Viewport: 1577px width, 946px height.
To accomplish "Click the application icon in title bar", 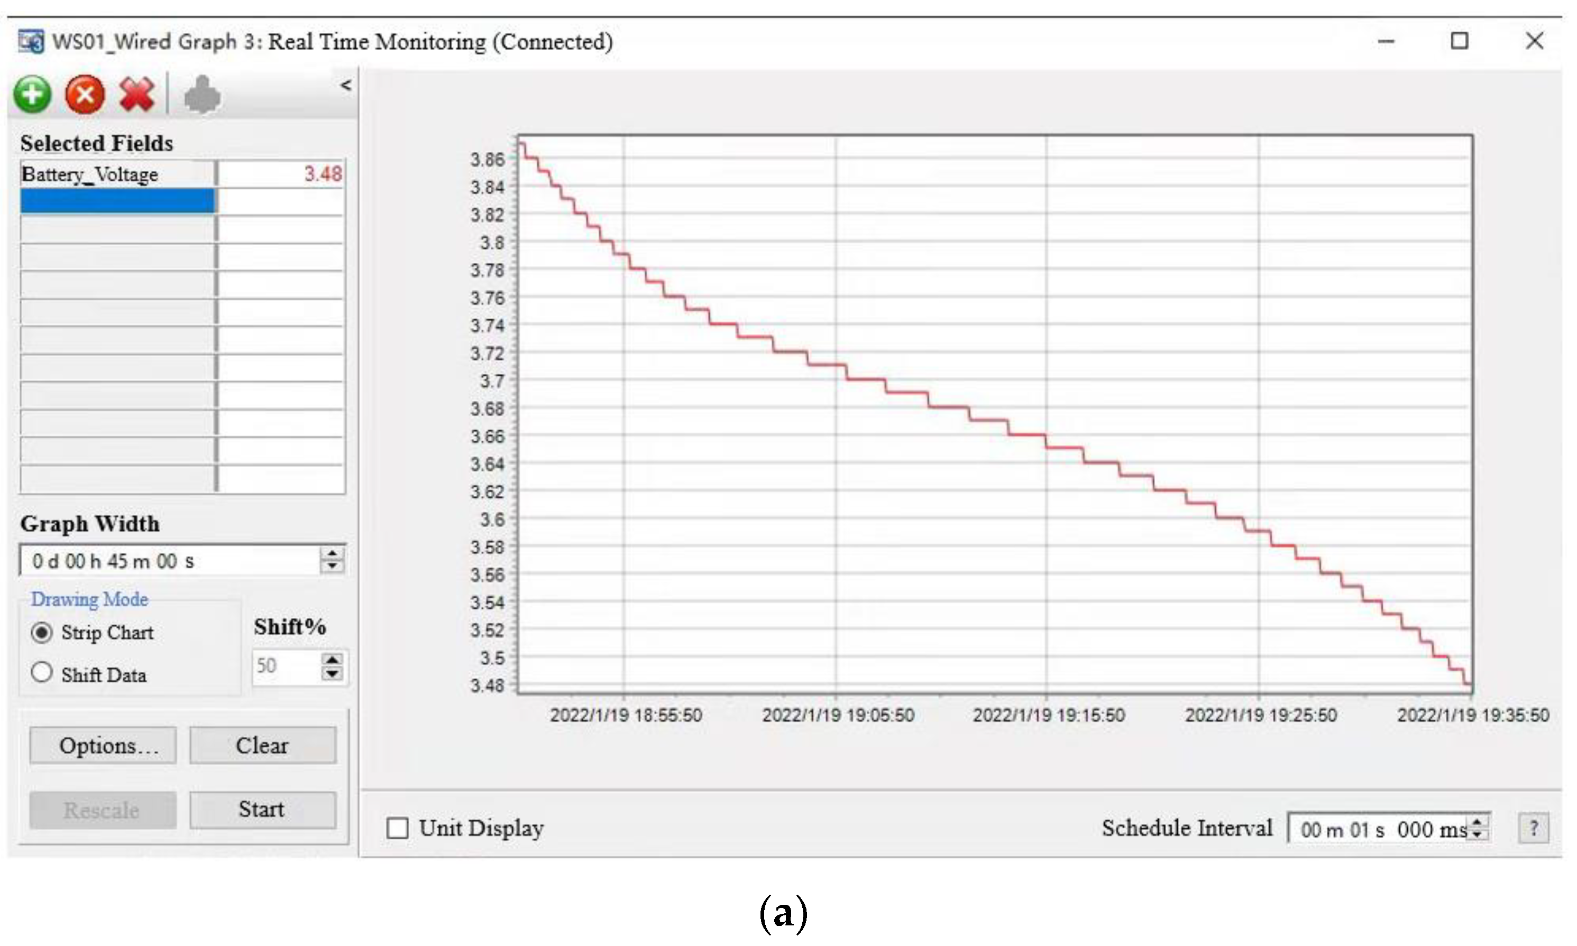I will coord(31,41).
